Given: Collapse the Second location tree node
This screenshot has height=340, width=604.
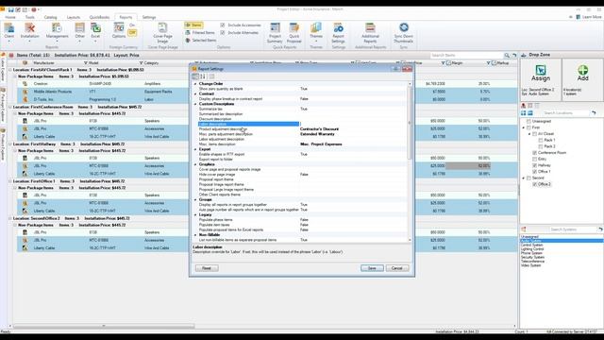Looking at the screenshot, I should coord(524,178).
